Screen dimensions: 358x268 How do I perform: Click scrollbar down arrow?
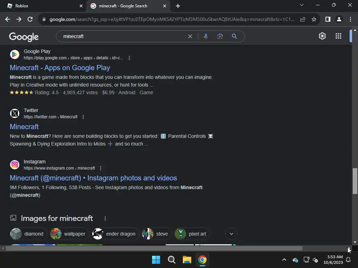(x=355, y=242)
